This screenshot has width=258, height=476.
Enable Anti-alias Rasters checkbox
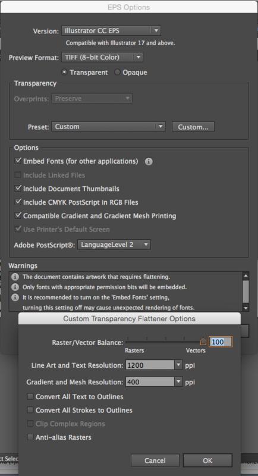pos(30,437)
